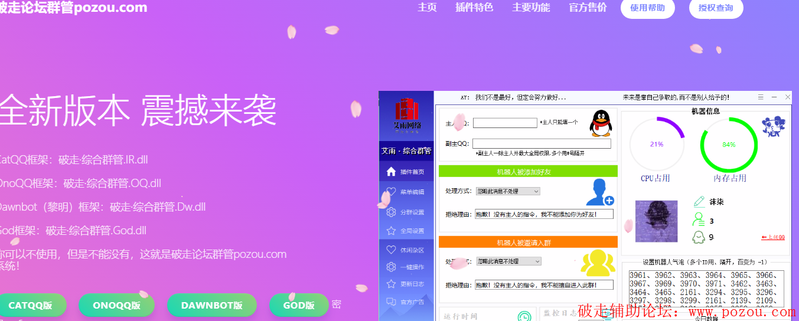Click the bubble ID list text box

706,289
